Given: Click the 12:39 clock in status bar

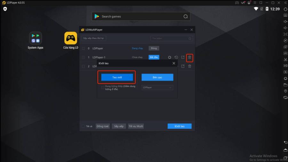Looking at the screenshot, I should coord(275,9).
